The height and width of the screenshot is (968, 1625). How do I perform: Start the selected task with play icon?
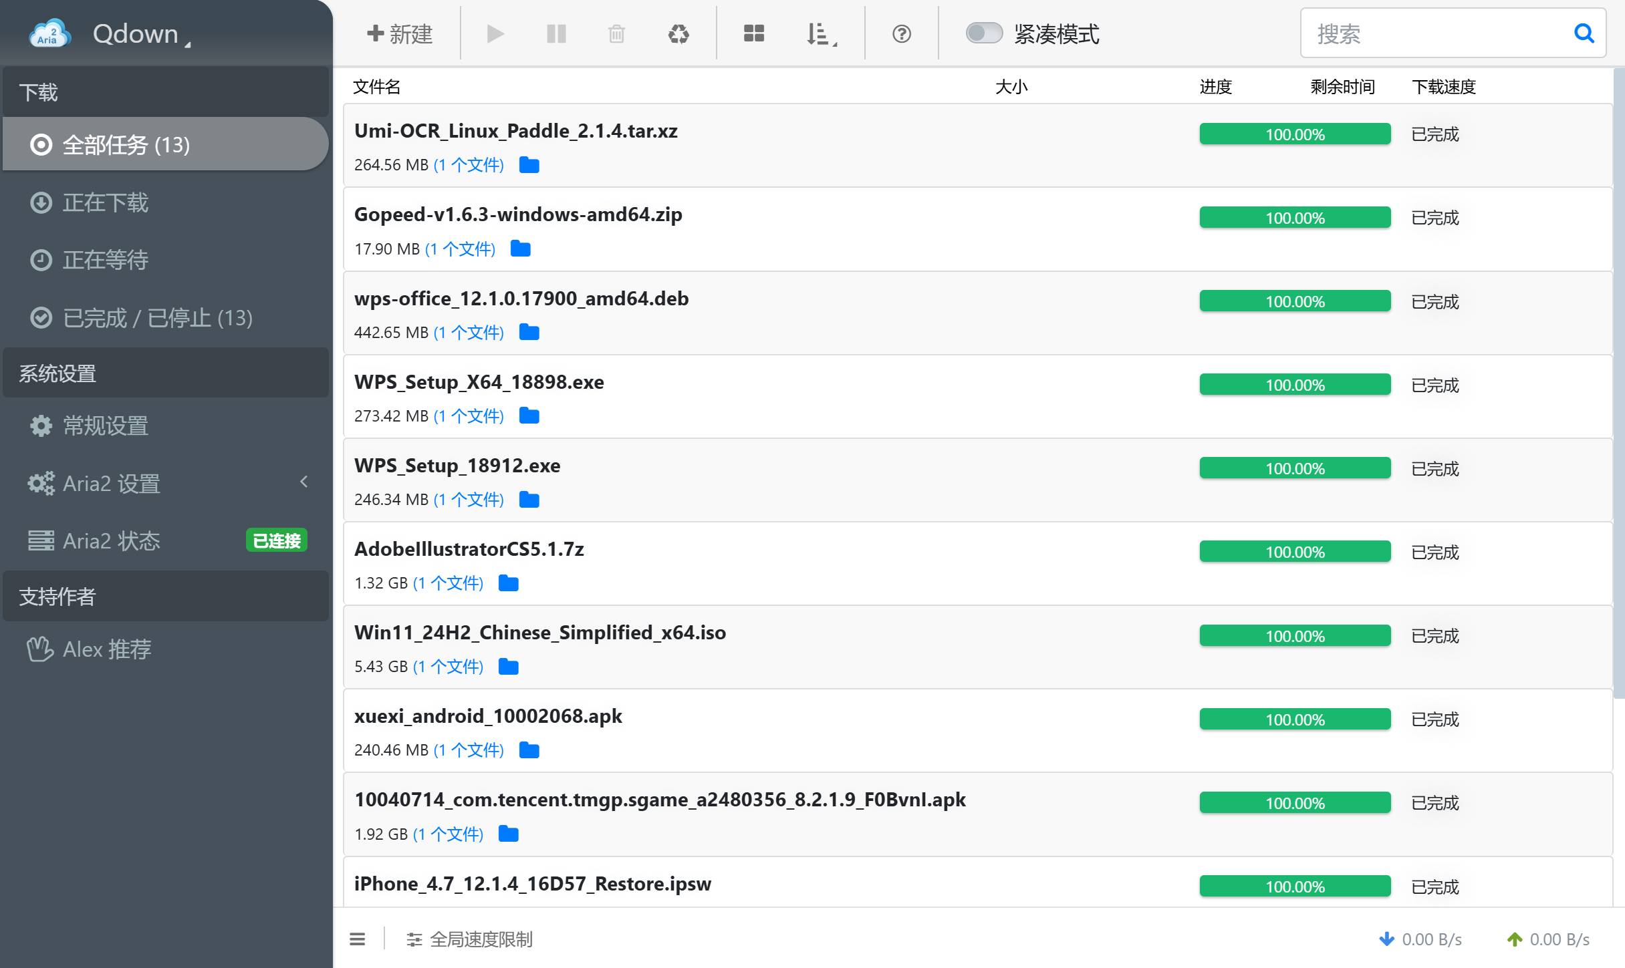point(495,33)
